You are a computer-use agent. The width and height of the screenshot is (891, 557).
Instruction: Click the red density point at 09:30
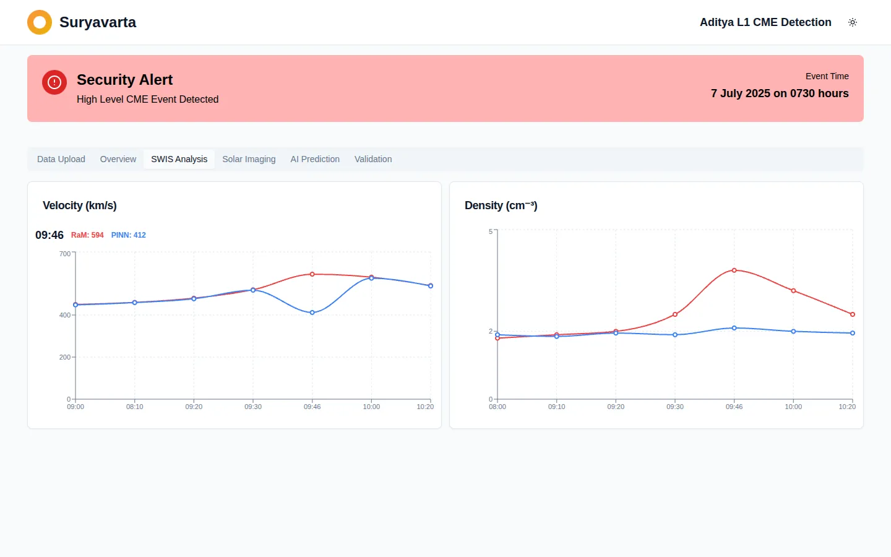(675, 314)
